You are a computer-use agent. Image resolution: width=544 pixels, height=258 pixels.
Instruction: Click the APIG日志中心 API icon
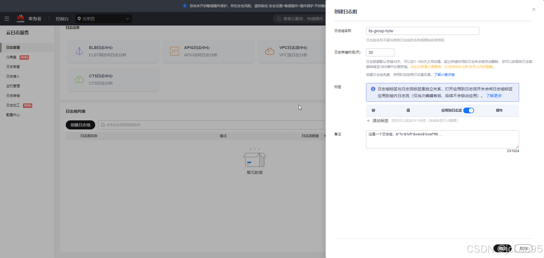point(175,51)
